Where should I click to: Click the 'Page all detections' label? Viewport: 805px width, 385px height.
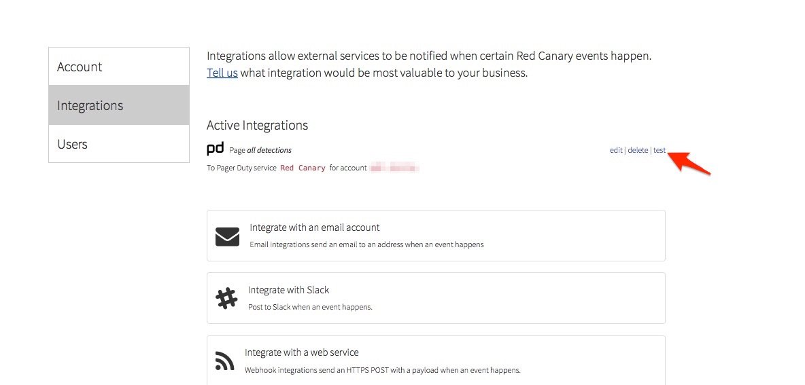coord(260,150)
